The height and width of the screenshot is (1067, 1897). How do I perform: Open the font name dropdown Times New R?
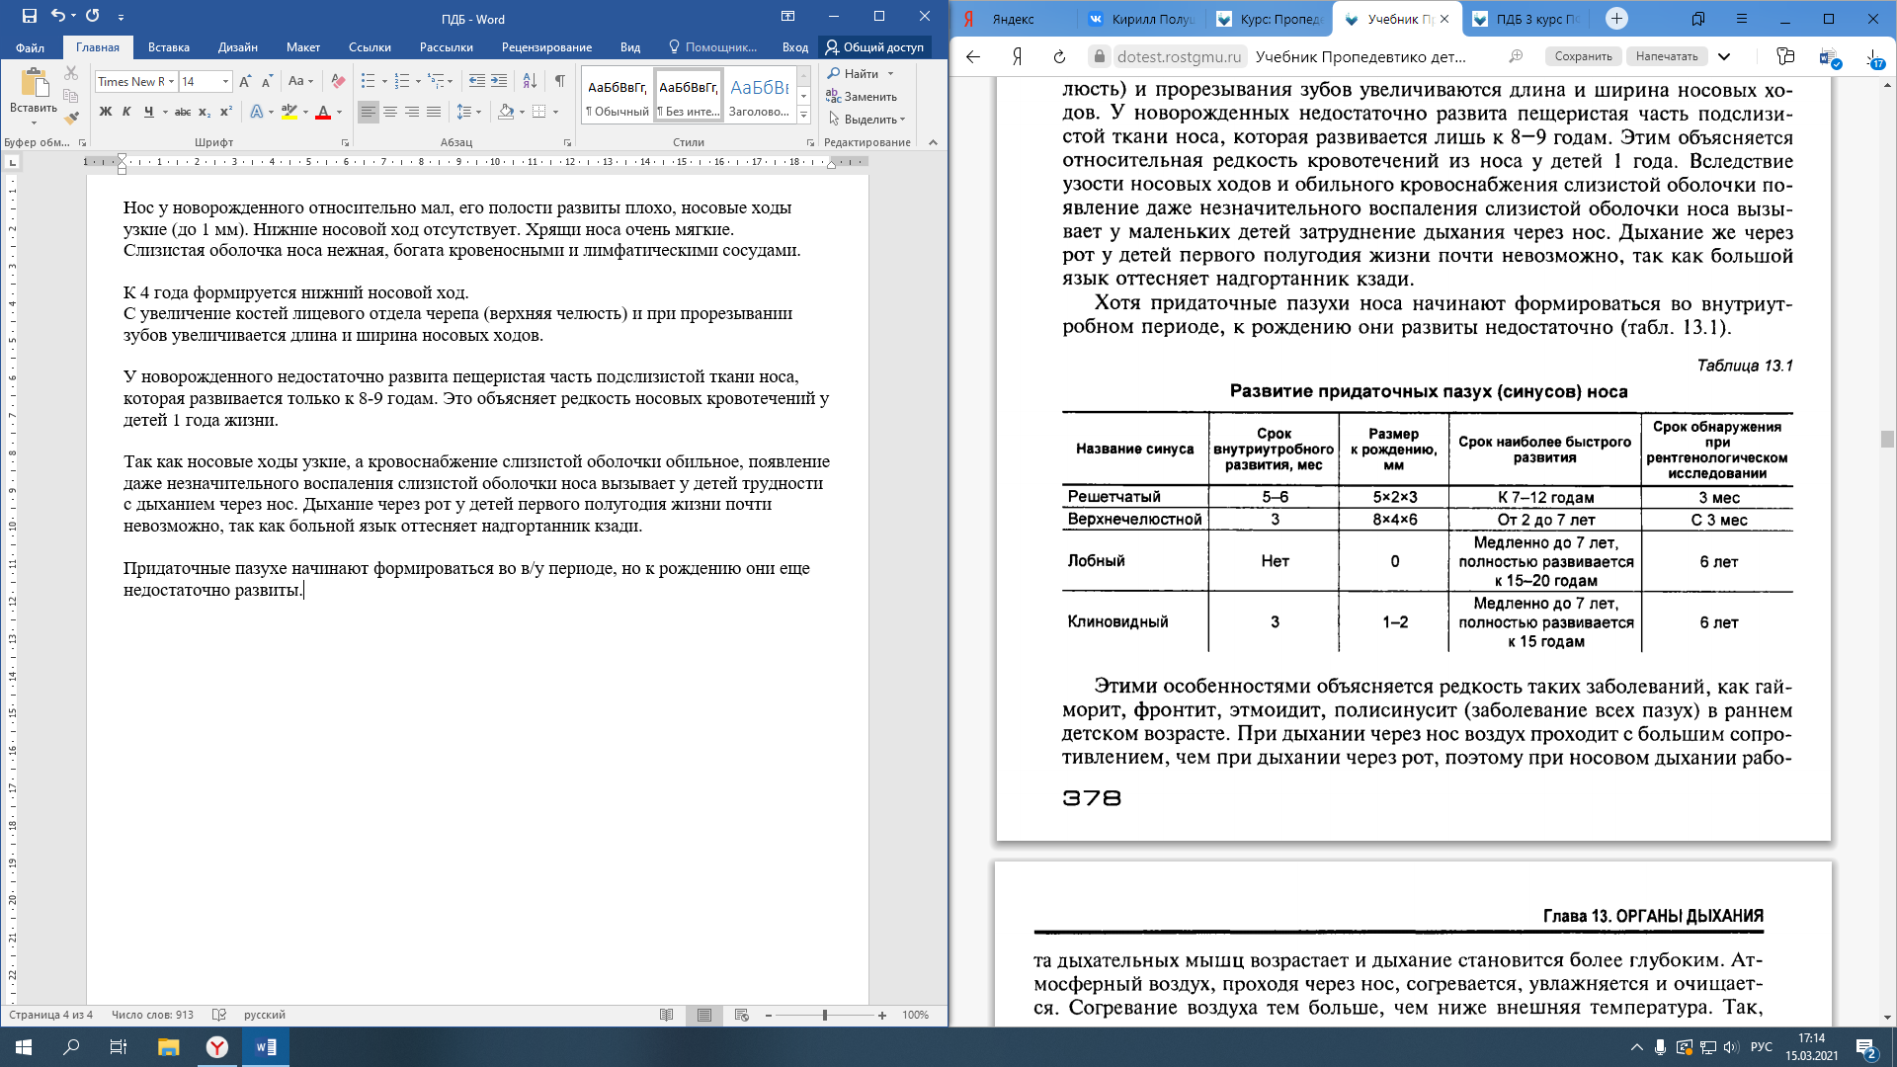171,81
